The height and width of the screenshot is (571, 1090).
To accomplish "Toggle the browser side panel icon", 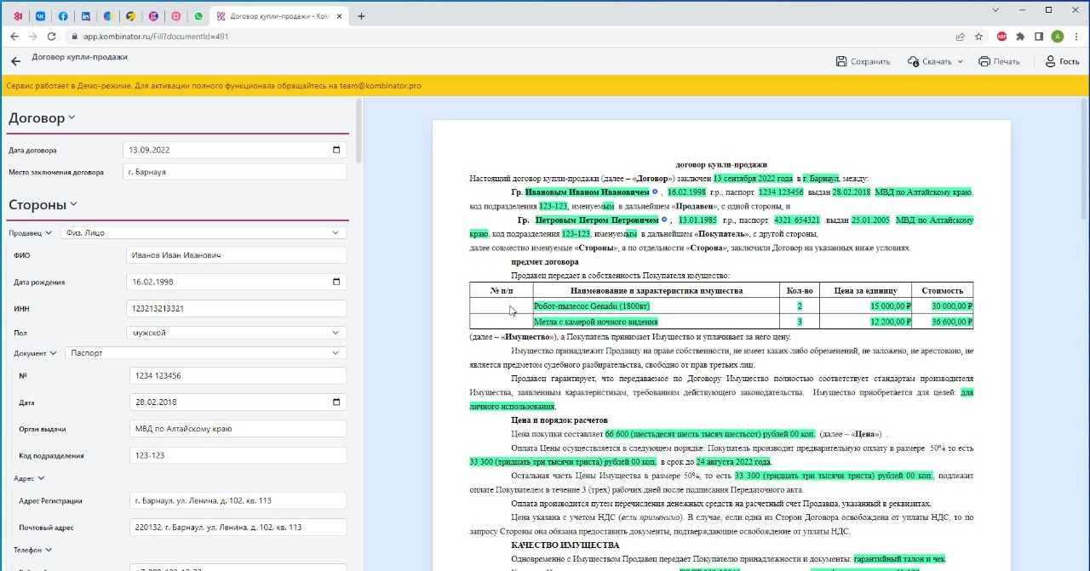I will click(x=1039, y=37).
